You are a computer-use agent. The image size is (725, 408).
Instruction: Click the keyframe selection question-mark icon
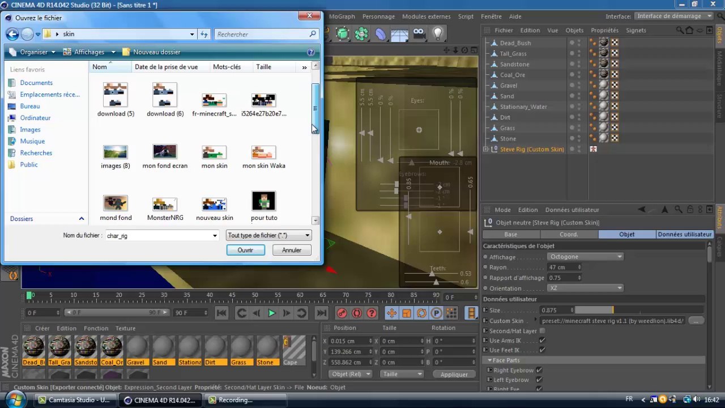click(x=372, y=313)
